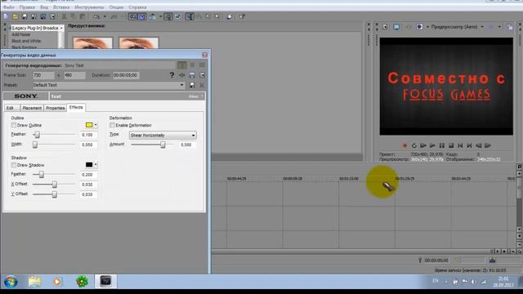Click the yellow outline color swatch

(x=89, y=125)
